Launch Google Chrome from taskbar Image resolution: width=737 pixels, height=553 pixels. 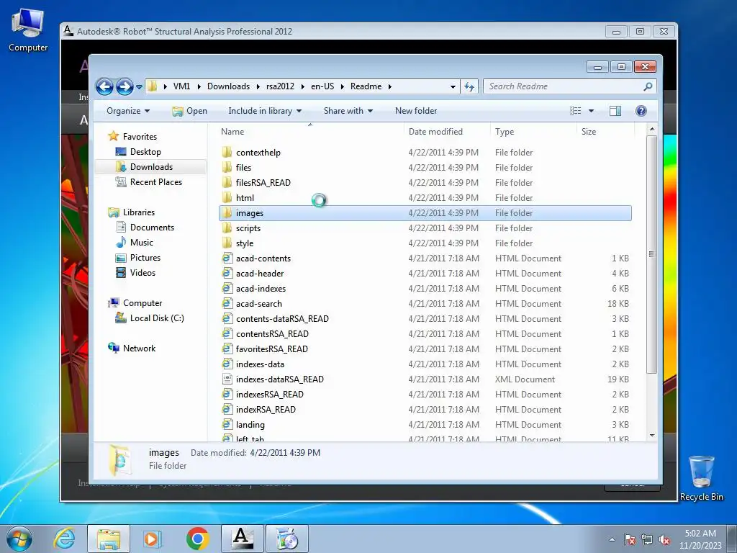click(x=197, y=539)
